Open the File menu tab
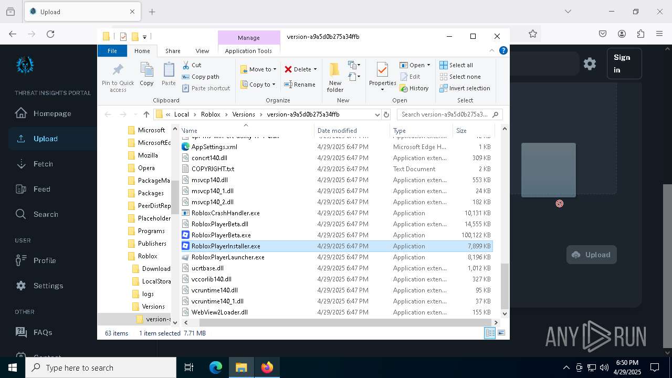672x378 pixels. (112, 51)
